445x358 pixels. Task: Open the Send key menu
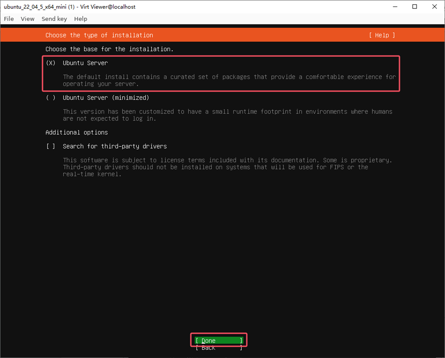(x=54, y=19)
